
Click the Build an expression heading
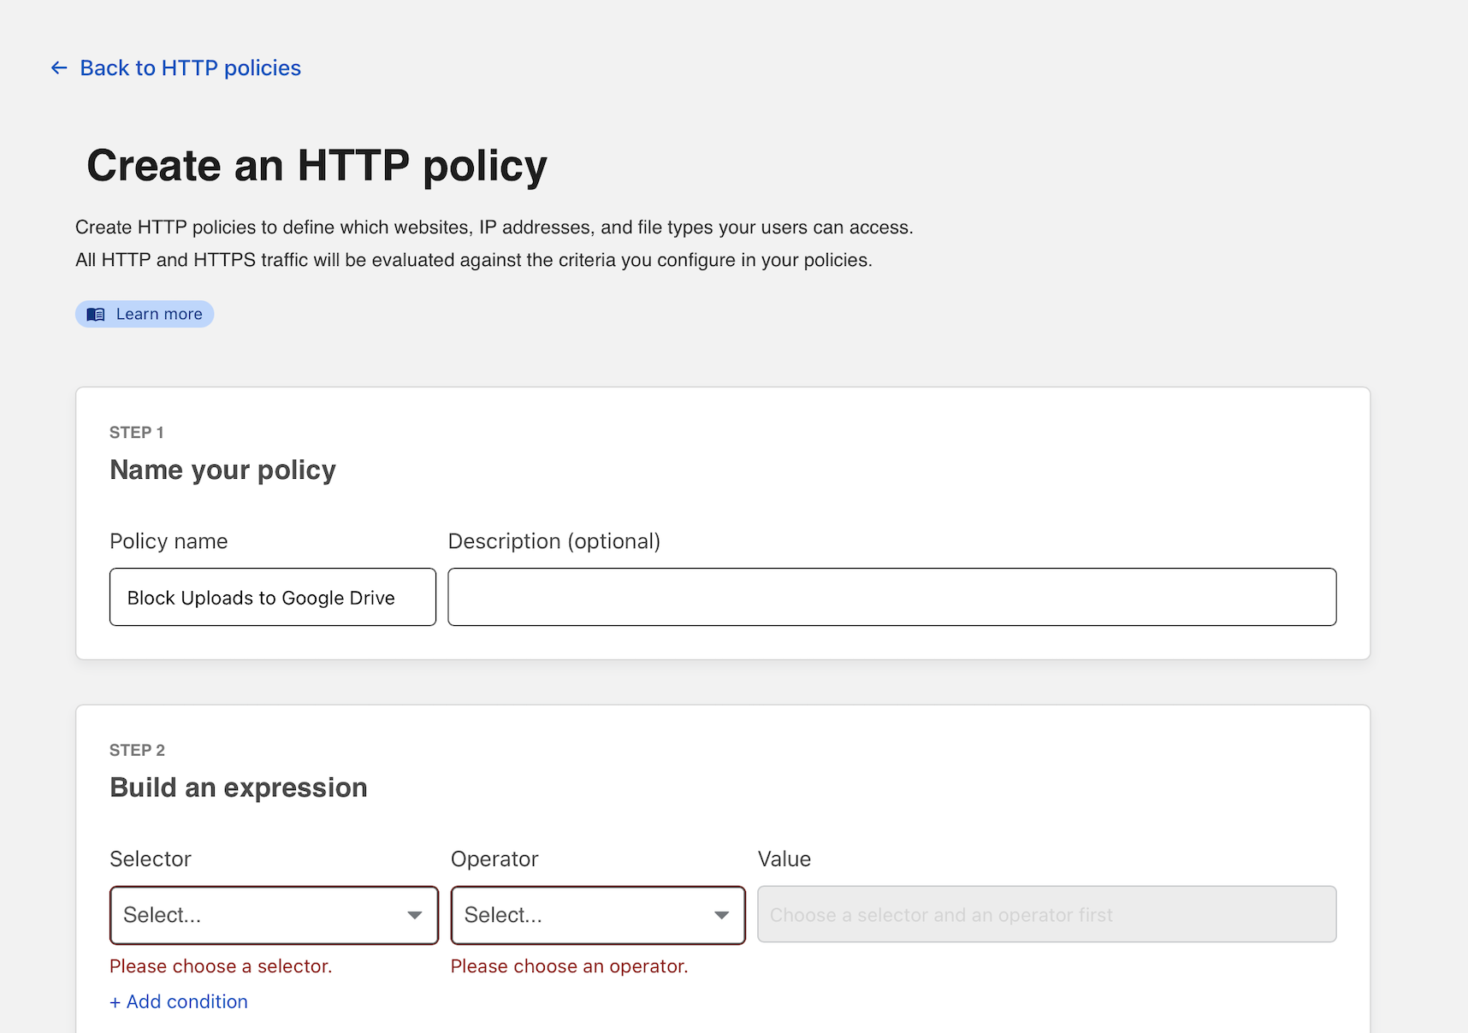tap(239, 787)
